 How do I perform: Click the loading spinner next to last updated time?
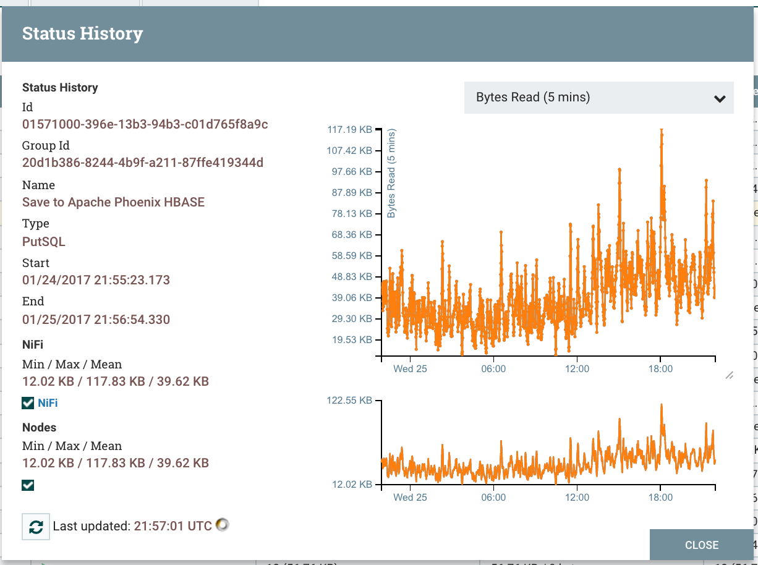coord(221,525)
